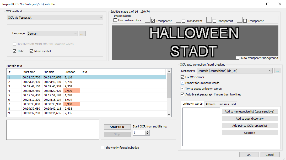Click the first palette color swatch

tap(148, 20)
